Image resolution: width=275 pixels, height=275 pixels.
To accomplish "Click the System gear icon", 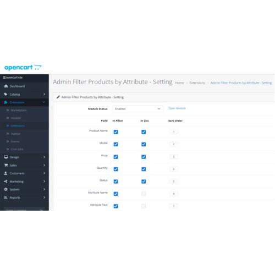I will point(5,189).
